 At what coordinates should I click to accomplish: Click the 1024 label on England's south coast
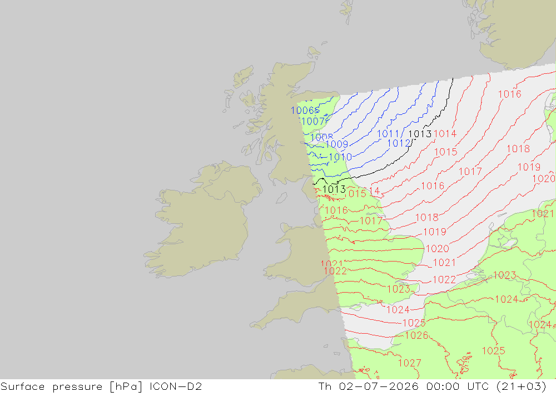point(398,310)
